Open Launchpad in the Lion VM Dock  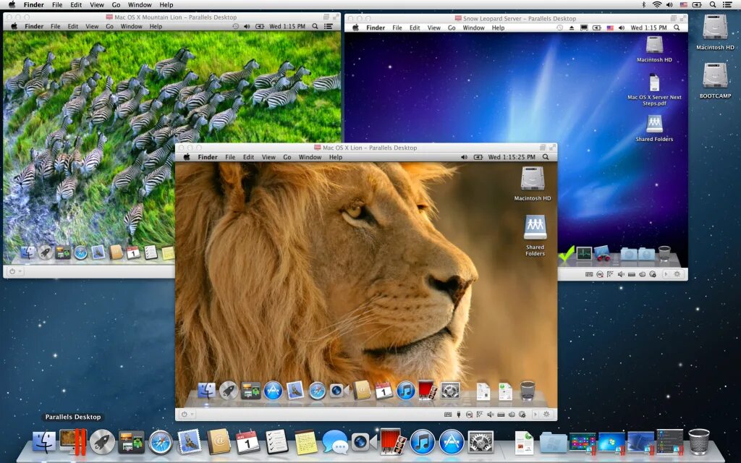point(229,391)
